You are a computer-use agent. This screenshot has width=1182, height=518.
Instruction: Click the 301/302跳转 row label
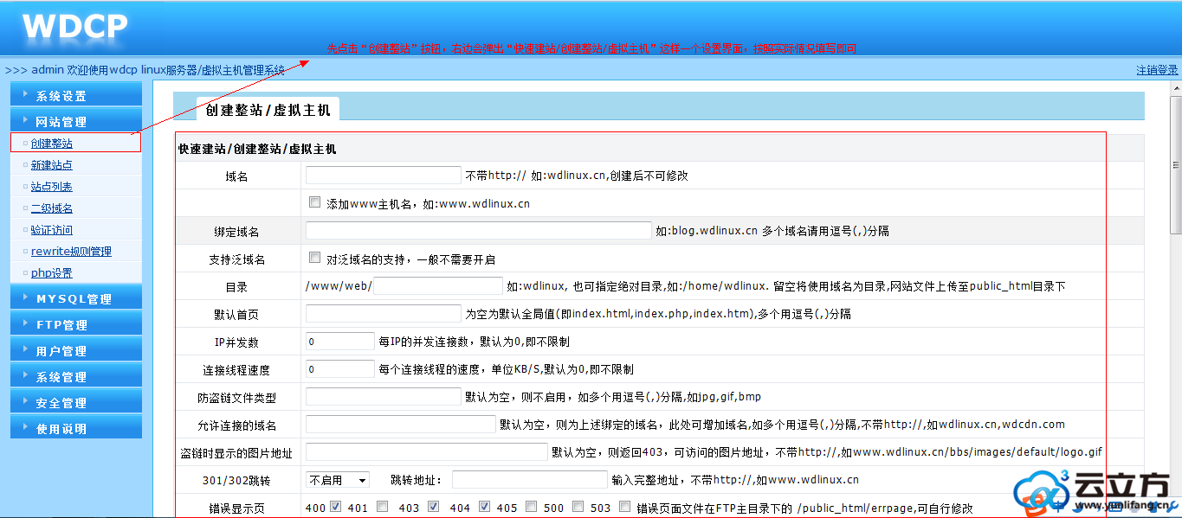pyautogui.click(x=236, y=480)
